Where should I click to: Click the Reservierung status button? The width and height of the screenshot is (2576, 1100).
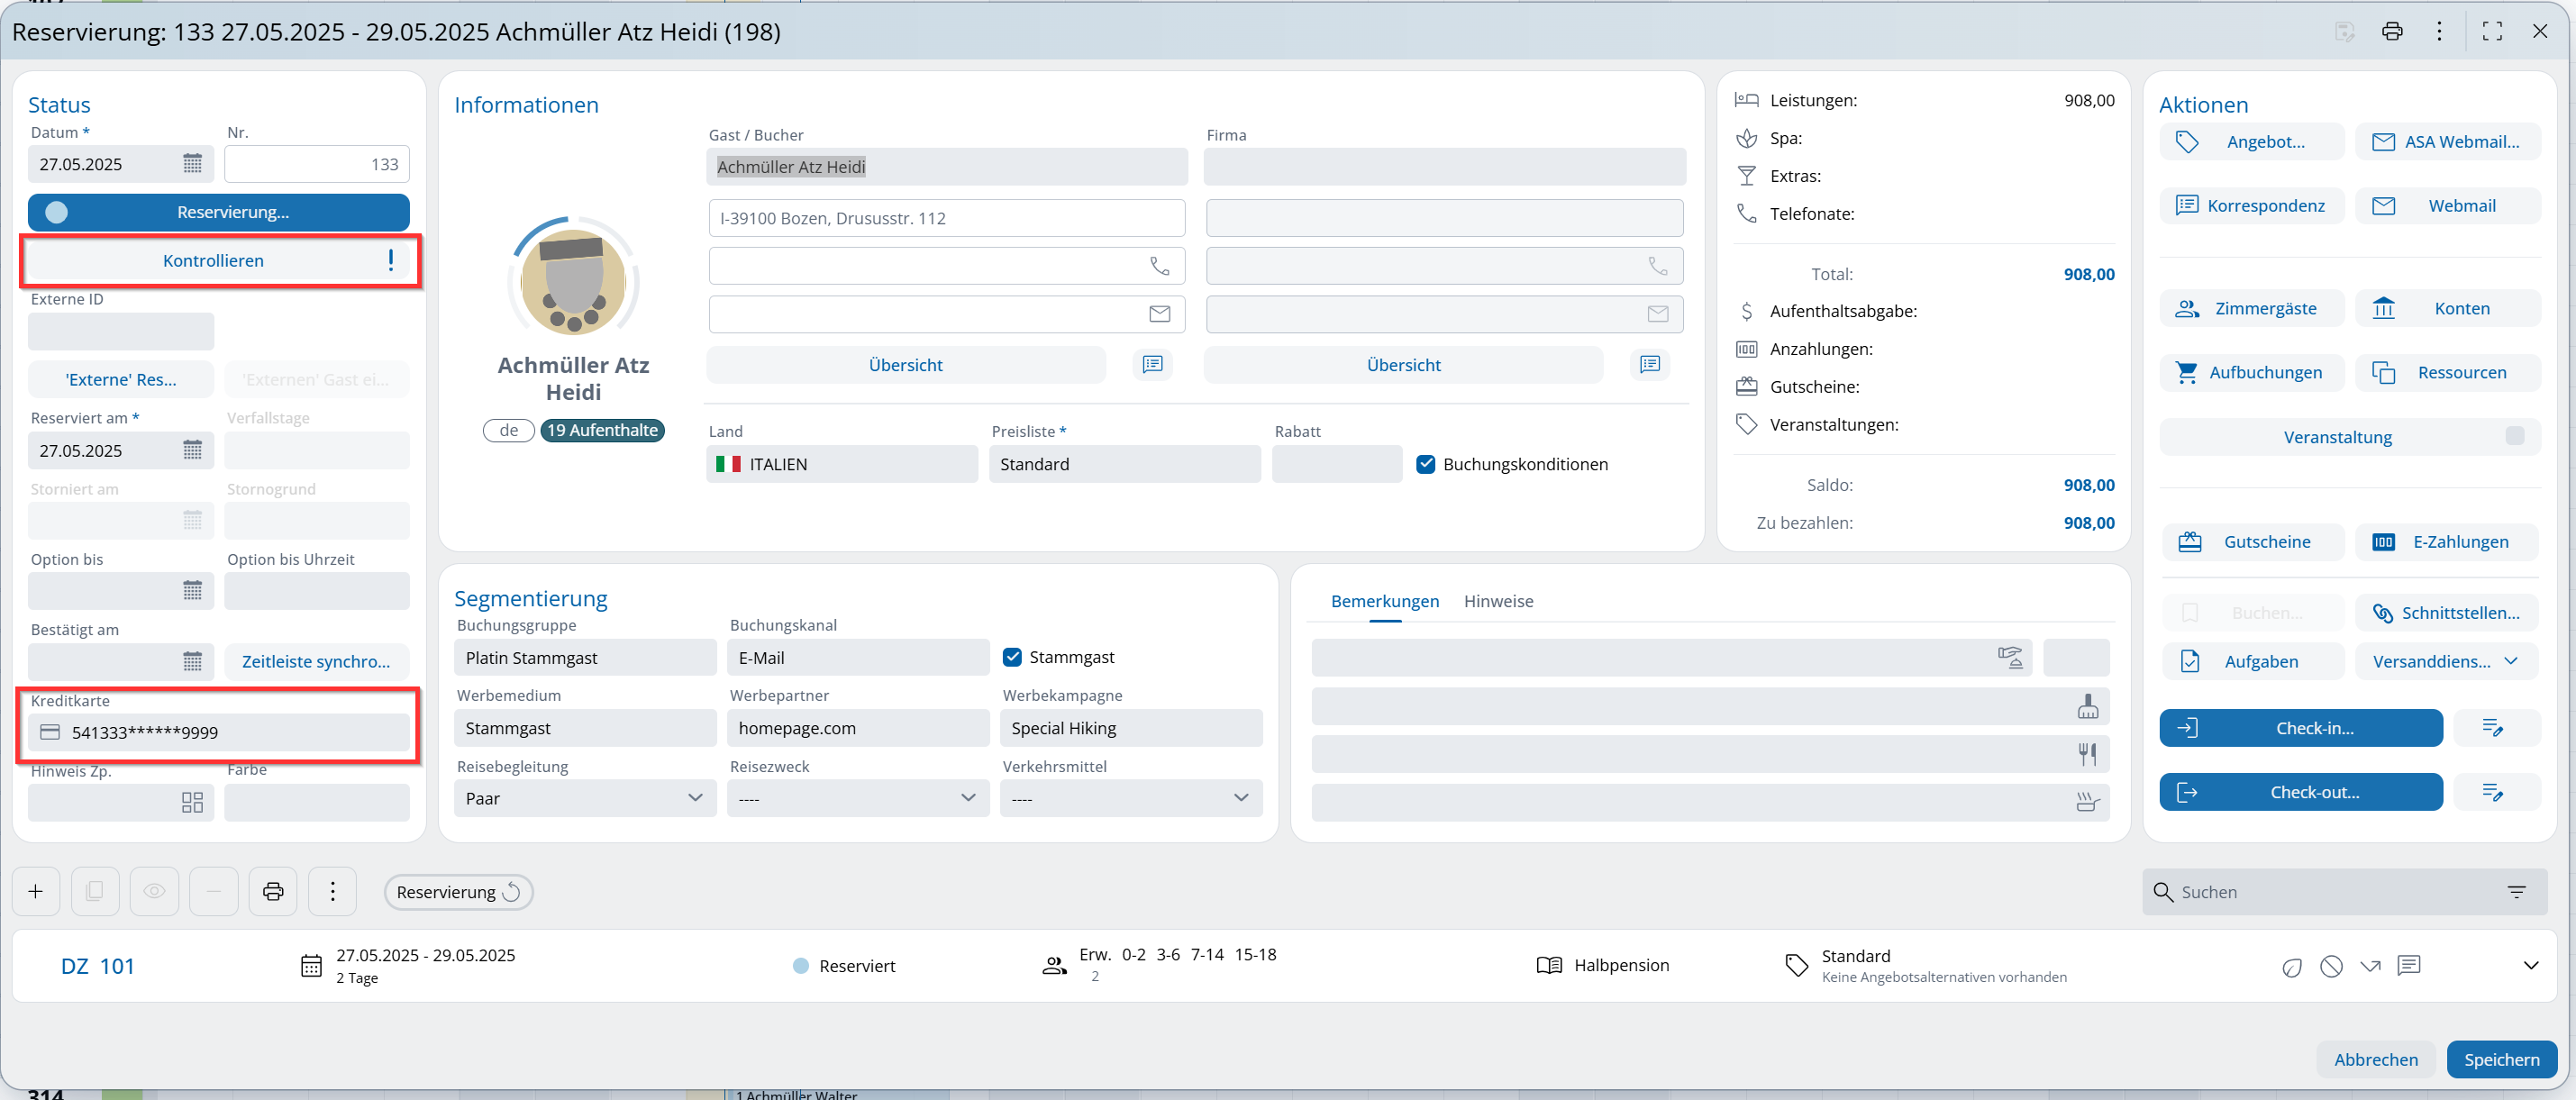click(x=219, y=212)
